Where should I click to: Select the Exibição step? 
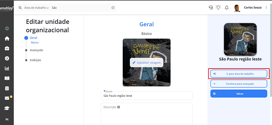click(x=35, y=60)
